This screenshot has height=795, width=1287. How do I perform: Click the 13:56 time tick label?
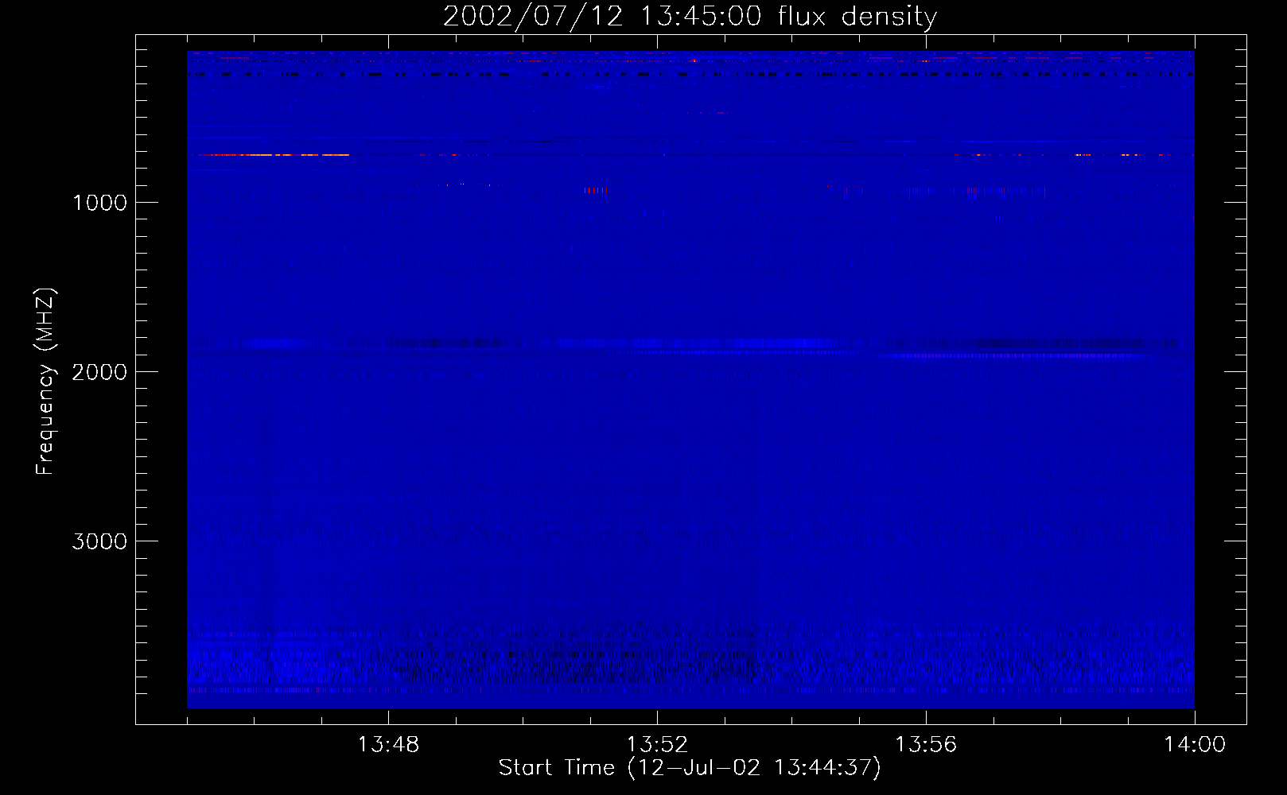[x=926, y=745]
